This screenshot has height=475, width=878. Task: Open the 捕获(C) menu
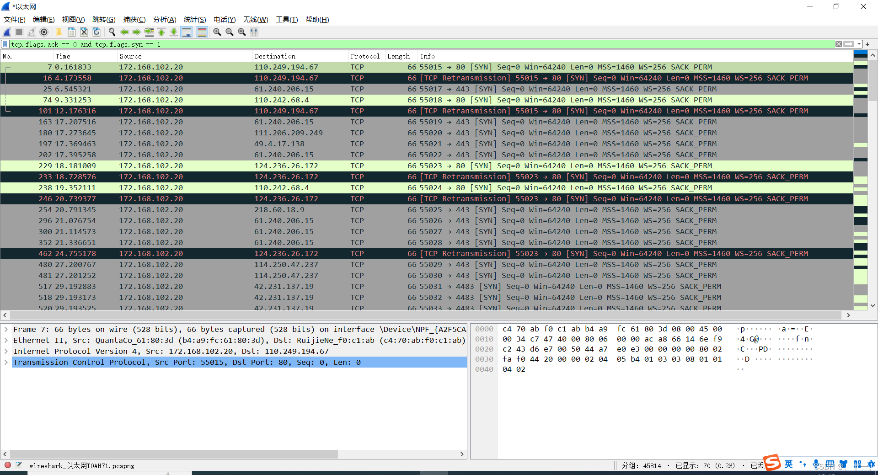(x=134, y=20)
